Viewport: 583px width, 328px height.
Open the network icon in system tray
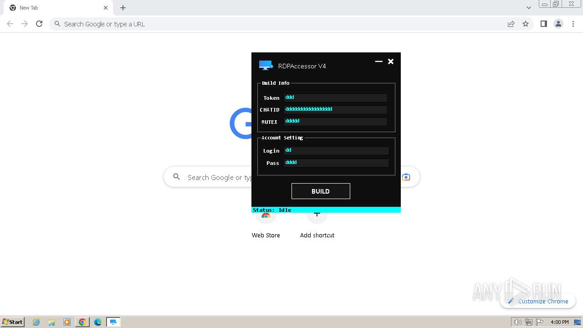[x=528, y=322]
